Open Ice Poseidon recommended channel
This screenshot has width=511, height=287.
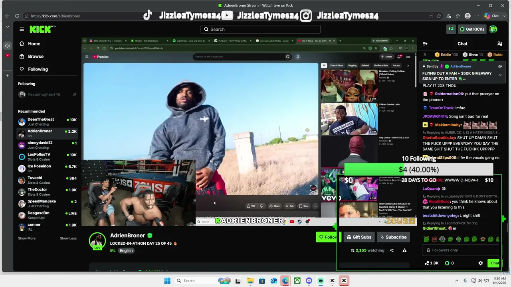(47, 168)
